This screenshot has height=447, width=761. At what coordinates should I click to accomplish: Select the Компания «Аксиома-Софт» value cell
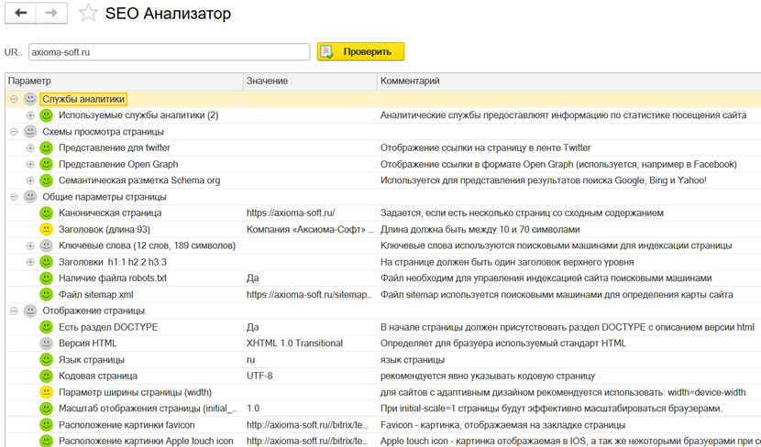[310, 229]
